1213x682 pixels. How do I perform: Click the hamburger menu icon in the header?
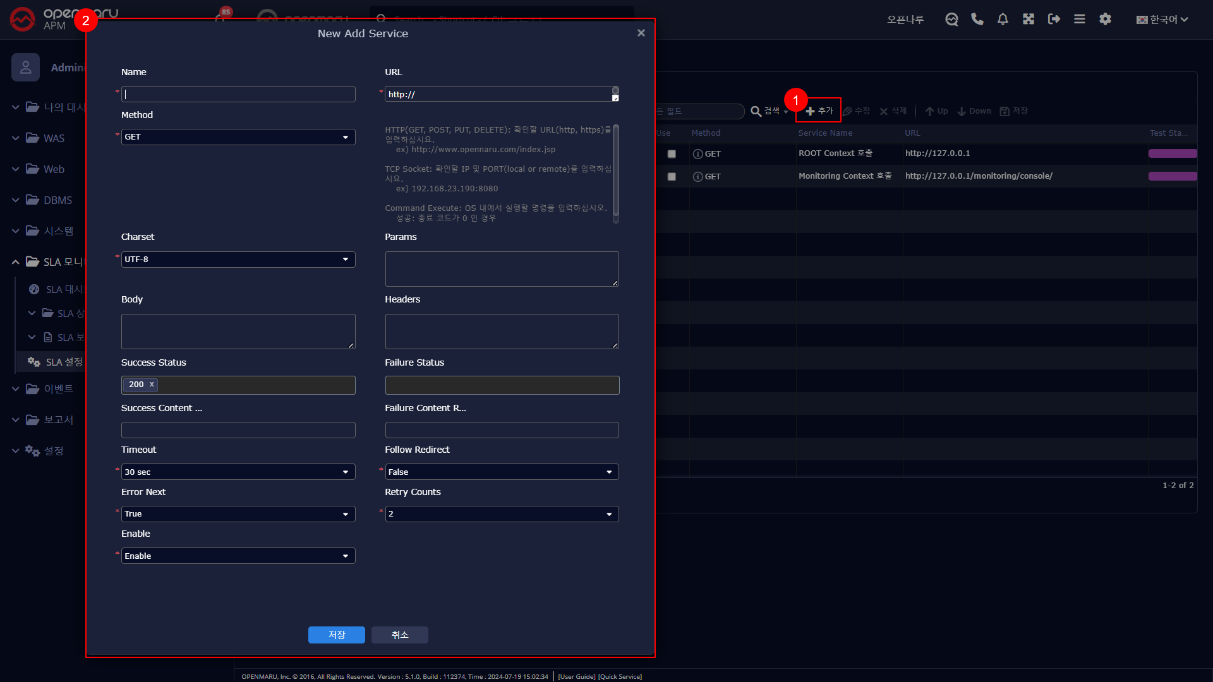click(x=1080, y=19)
